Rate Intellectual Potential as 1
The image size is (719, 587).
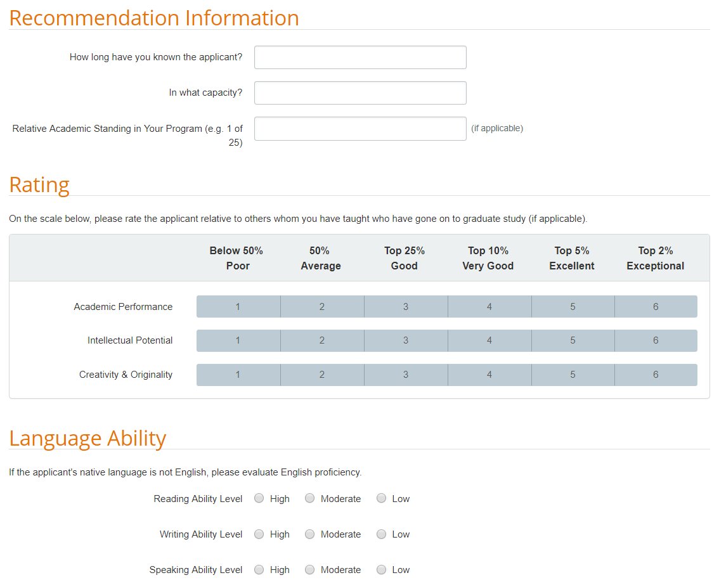click(x=238, y=340)
